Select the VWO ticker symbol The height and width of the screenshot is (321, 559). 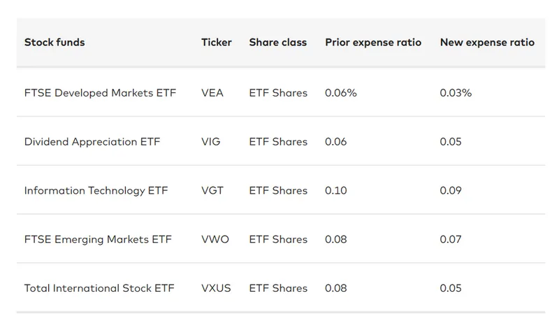tap(214, 240)
